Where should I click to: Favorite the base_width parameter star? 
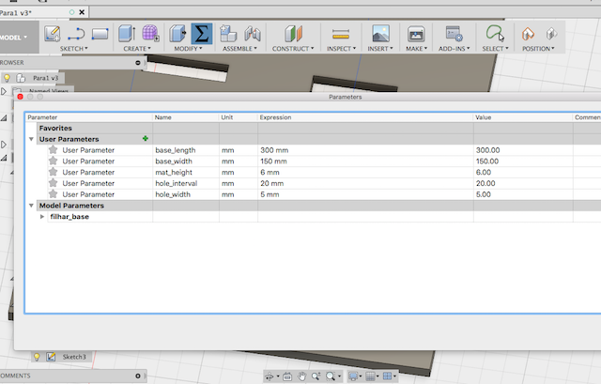pos(53,161)
